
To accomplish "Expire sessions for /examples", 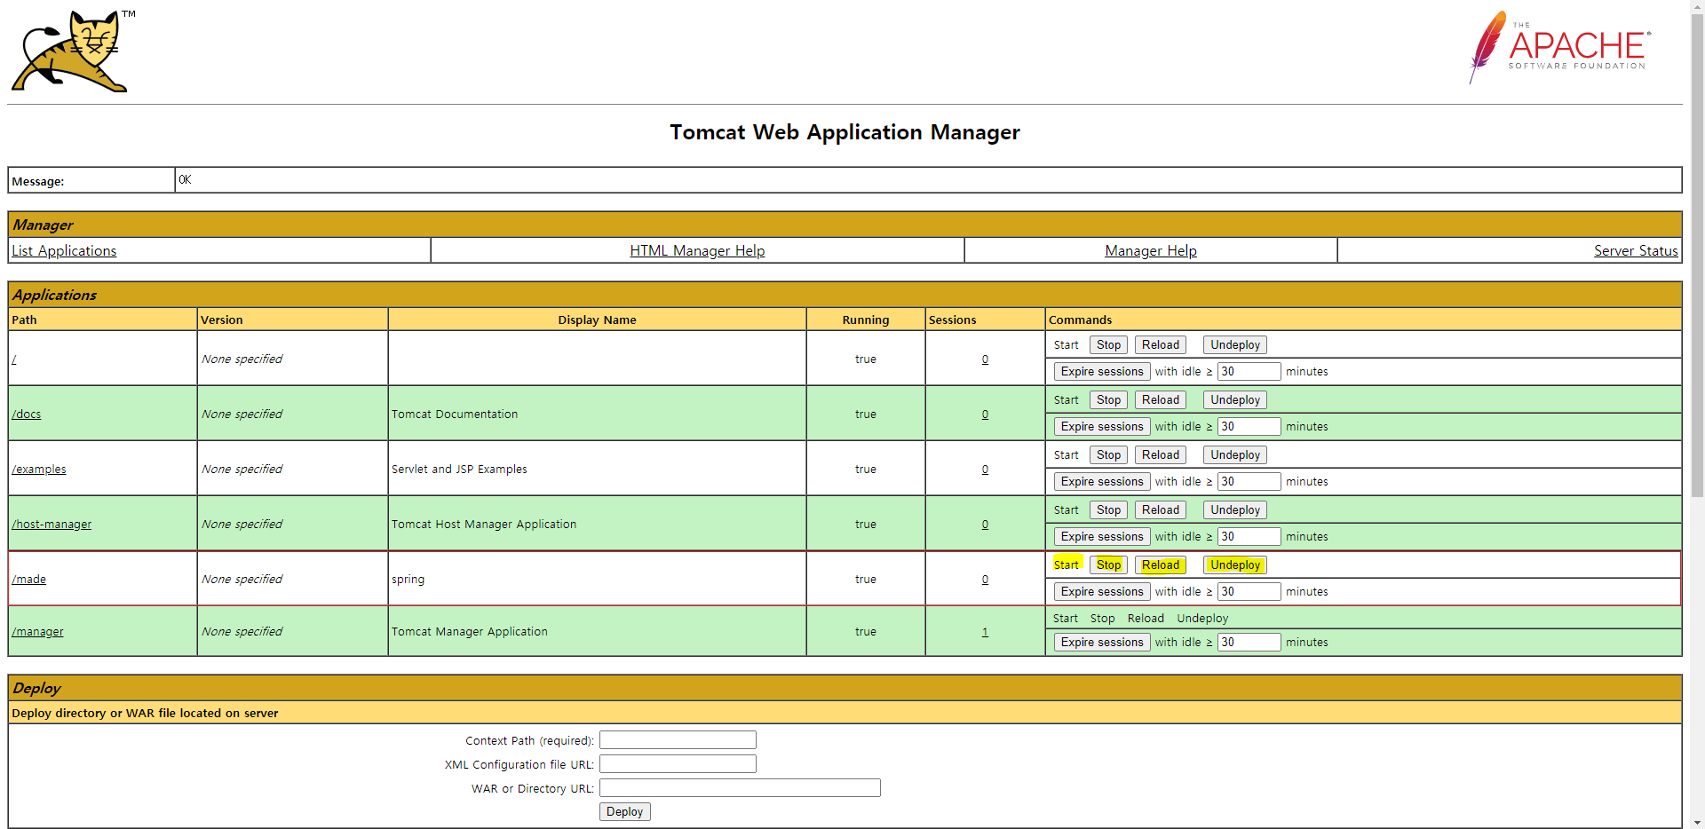I will 1102,482.
